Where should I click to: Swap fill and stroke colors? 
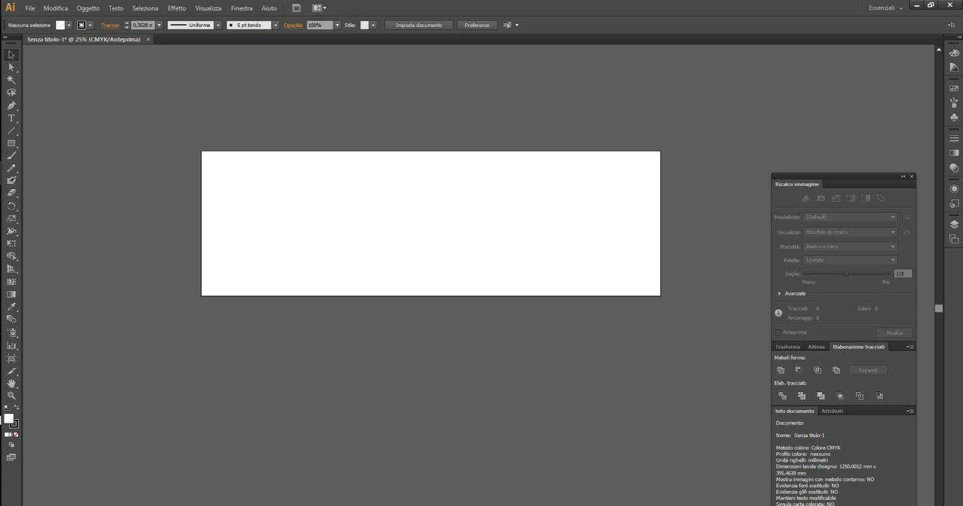point(17,408)
